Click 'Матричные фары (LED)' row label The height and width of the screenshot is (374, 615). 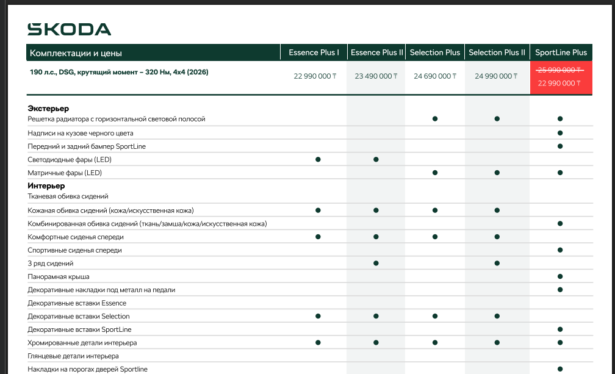click(x=65, y=173)
